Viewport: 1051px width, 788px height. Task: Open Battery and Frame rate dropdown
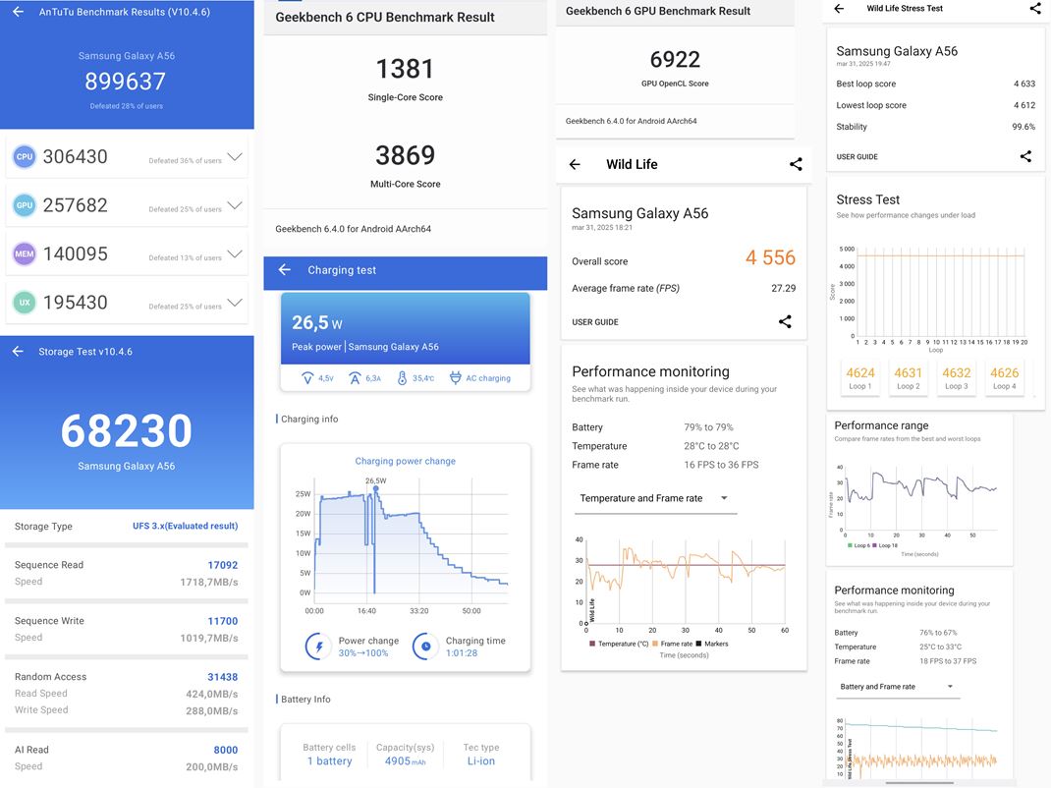[x=898, y=687]
